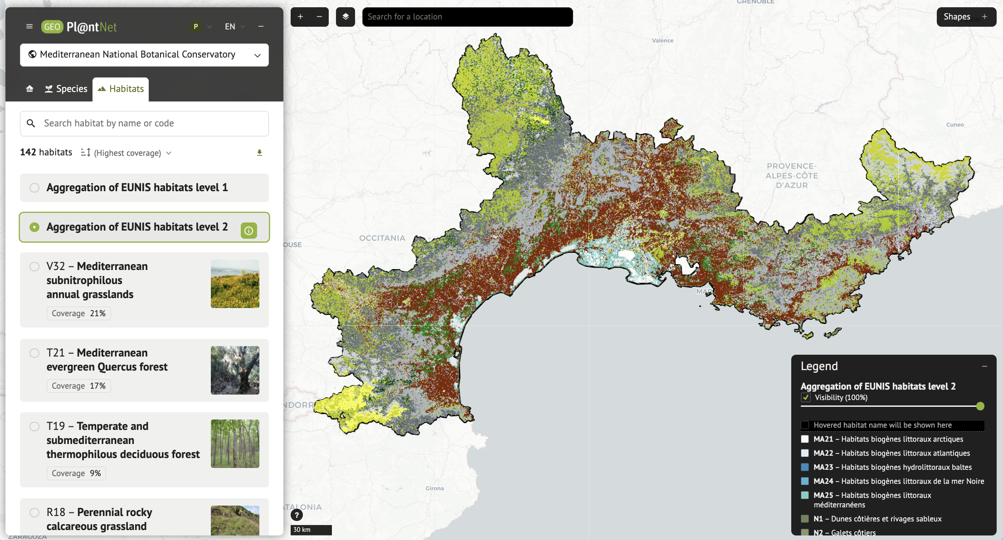Switch to the Species tab

66,89
